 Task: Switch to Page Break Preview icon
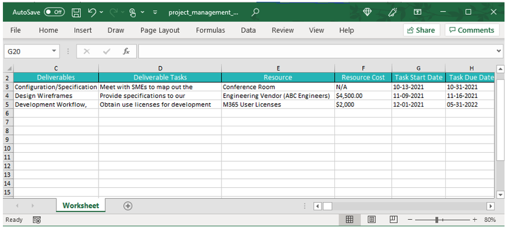click(393, 220)
